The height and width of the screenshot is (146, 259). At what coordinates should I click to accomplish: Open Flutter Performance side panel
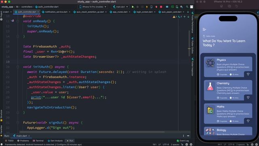(x=193, y=22)
